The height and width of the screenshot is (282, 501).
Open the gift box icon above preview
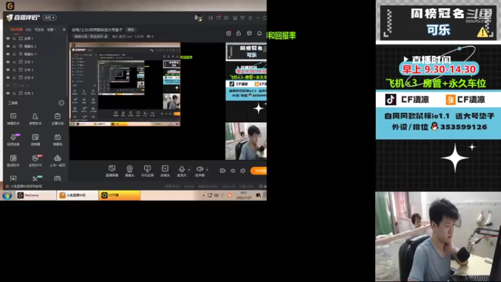pos(229,33)
